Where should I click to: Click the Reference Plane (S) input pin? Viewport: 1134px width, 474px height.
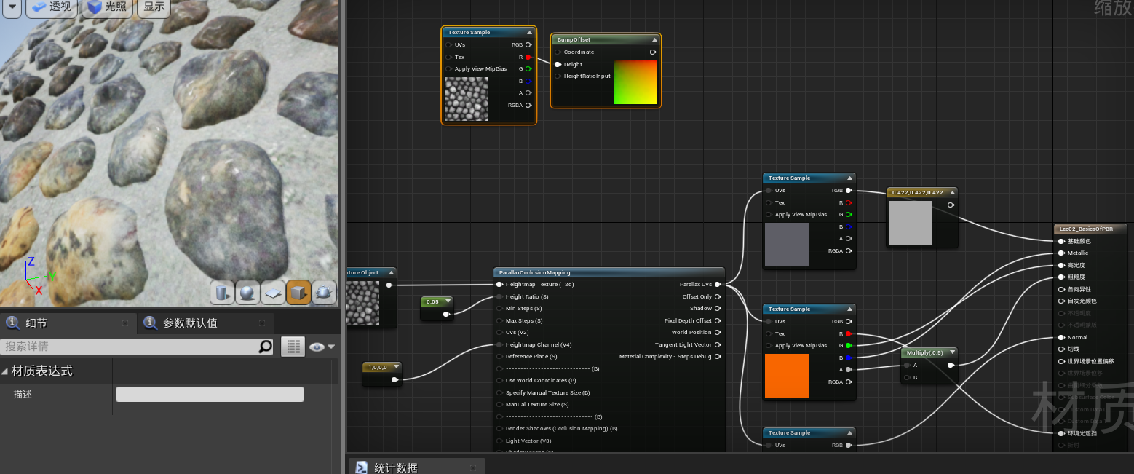tap(499, 357)
